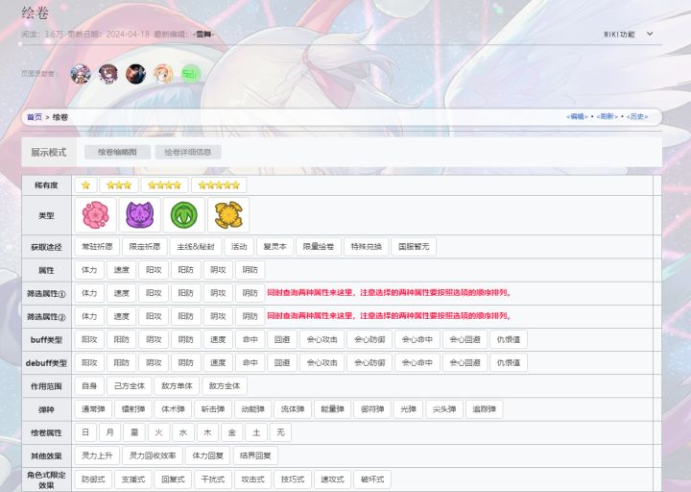Go to 首页 in the breadcrumb

click(35, 117)
